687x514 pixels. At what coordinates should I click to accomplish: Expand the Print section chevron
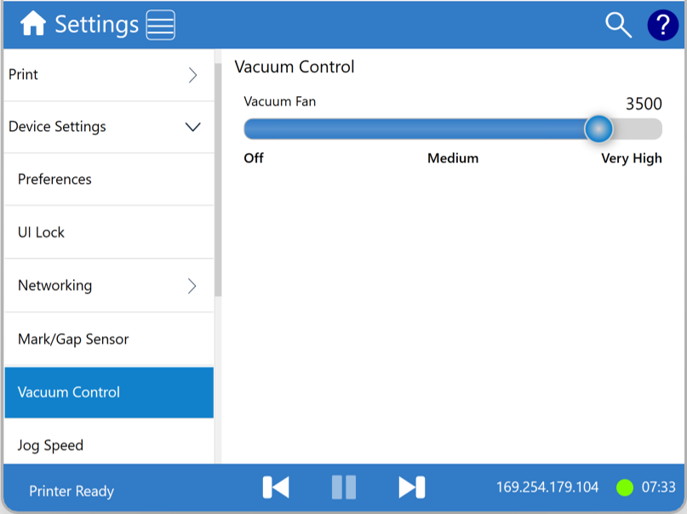192,75
